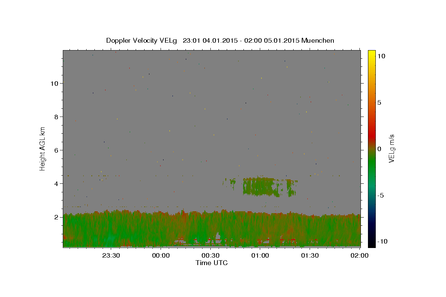Screen dimensions: 446x297
Task: Click the 00:30 time tick label
Action: pyautogui.click(x=210, y=255)
